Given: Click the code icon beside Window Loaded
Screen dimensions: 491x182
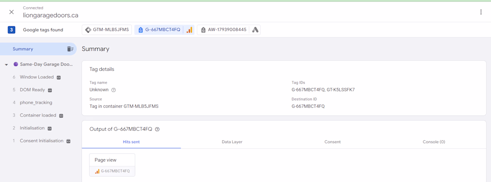Looking at the screenshot, I should [x=58, y=77].
